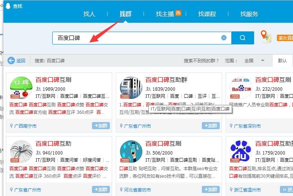Open group title 百度口碑互助 with 940/1000 members
This screenshot has height=196, width=293.
click(x=53, y=143)
